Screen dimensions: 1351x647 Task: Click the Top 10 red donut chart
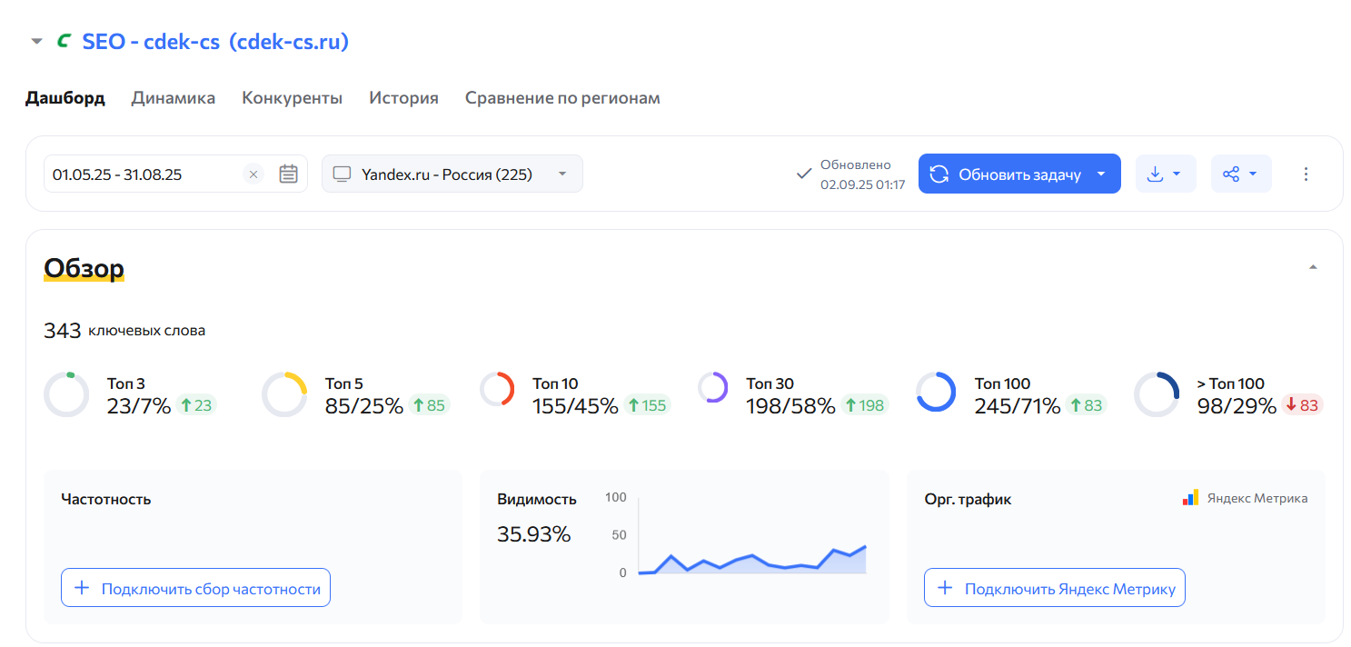click(x=497, y=389)
